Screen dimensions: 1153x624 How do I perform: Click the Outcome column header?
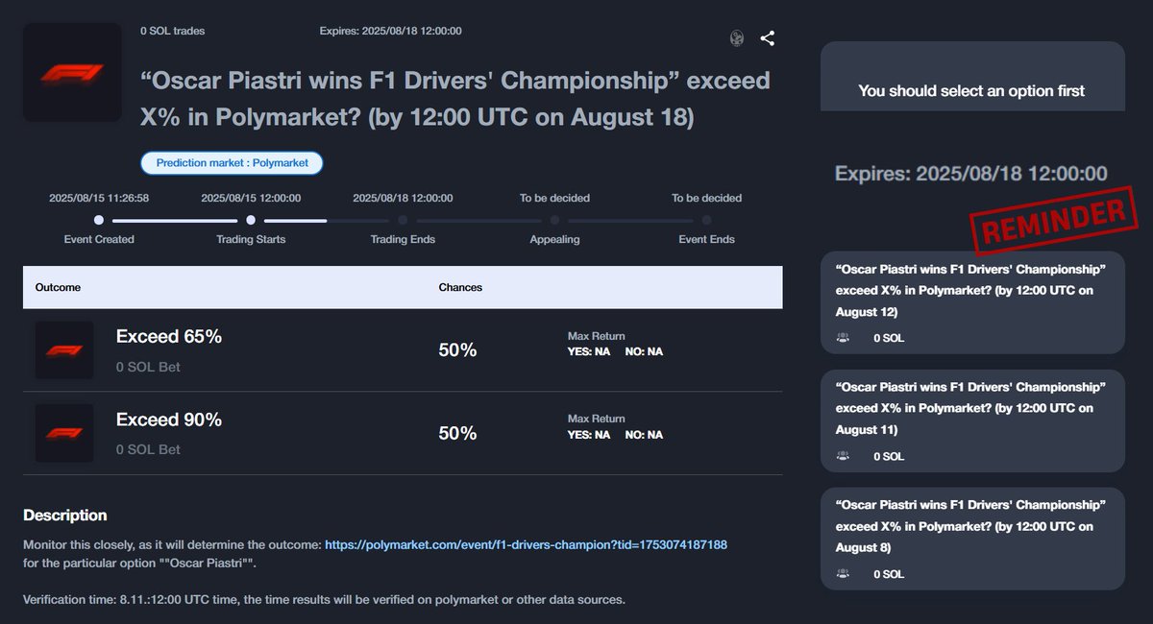58,287
